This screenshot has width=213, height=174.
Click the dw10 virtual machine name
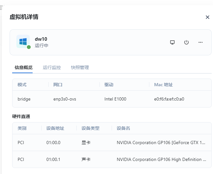41,39
